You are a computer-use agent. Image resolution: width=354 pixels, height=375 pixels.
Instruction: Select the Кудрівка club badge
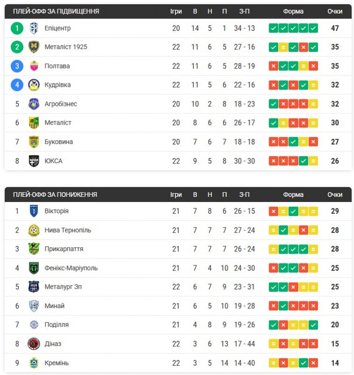34,85
